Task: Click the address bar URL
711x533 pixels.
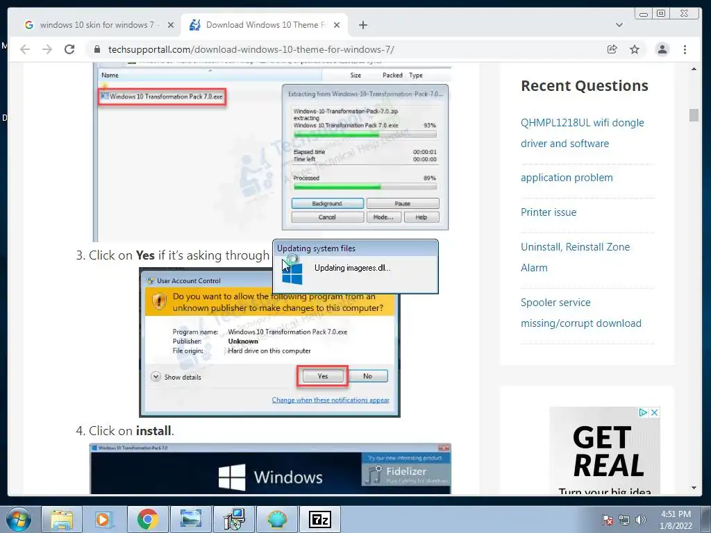Action: pos(251,49)
